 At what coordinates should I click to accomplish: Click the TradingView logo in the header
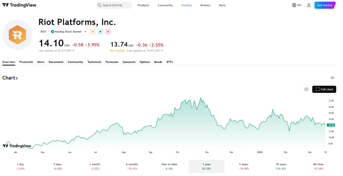coord(19,5)
